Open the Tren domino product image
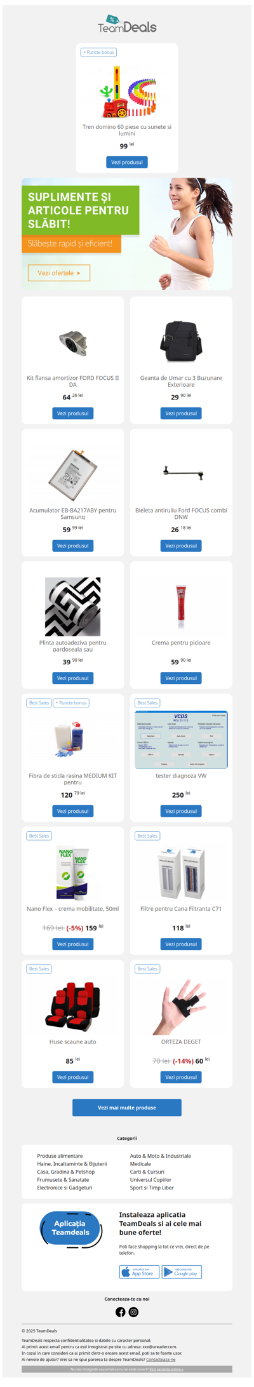The height and width of the screenshot is (1387, 254). pos(127,92)
